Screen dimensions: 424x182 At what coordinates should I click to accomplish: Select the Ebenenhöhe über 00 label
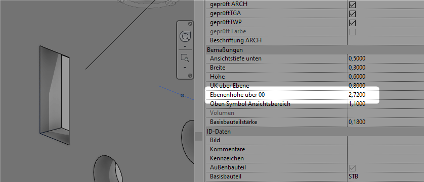pyautogui.click(x=237, y=95)
